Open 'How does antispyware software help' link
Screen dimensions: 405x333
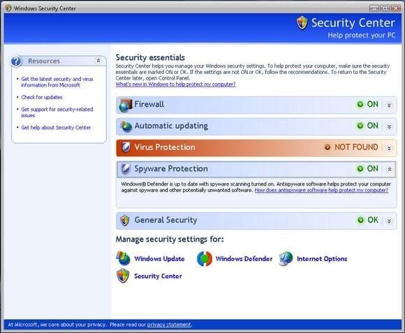[321, 191]
